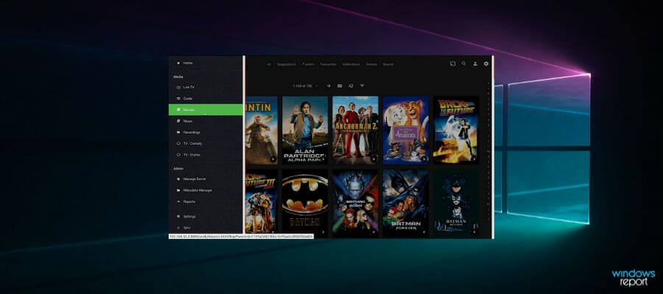Open the Guide section
This screenshot has height=294, width=663.
tap(206, 98)
